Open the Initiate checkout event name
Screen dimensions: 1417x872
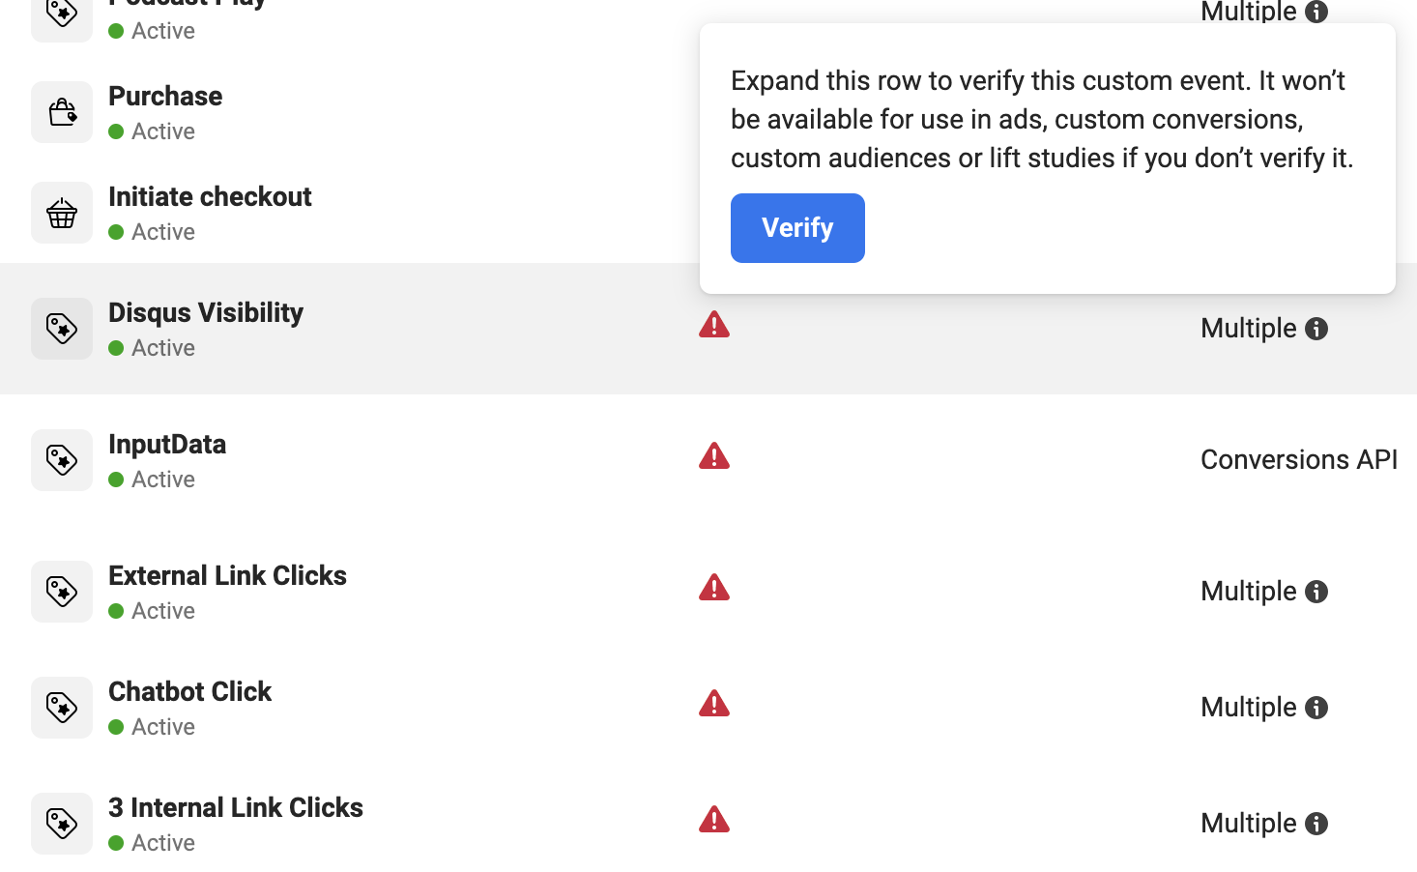(x=210, y=196)
